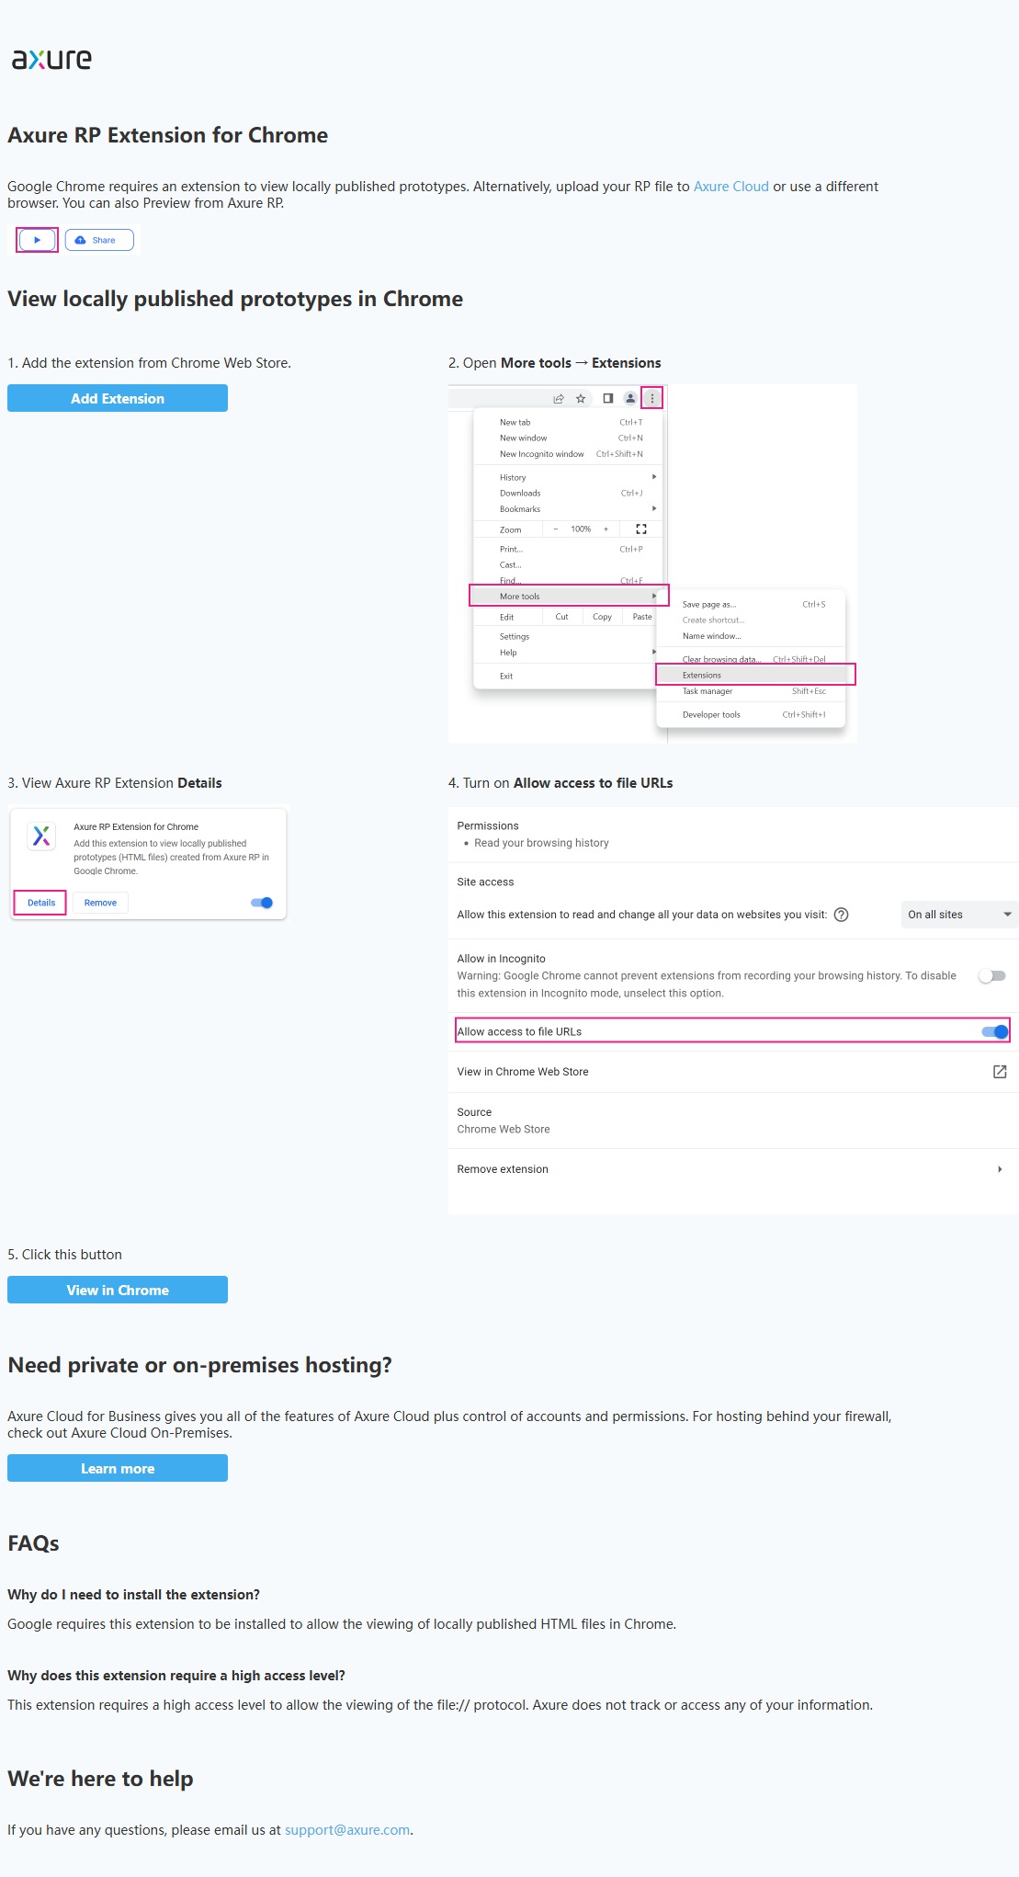Click the bookmark star icon
1019x1877 pixels.
(581, 399)
